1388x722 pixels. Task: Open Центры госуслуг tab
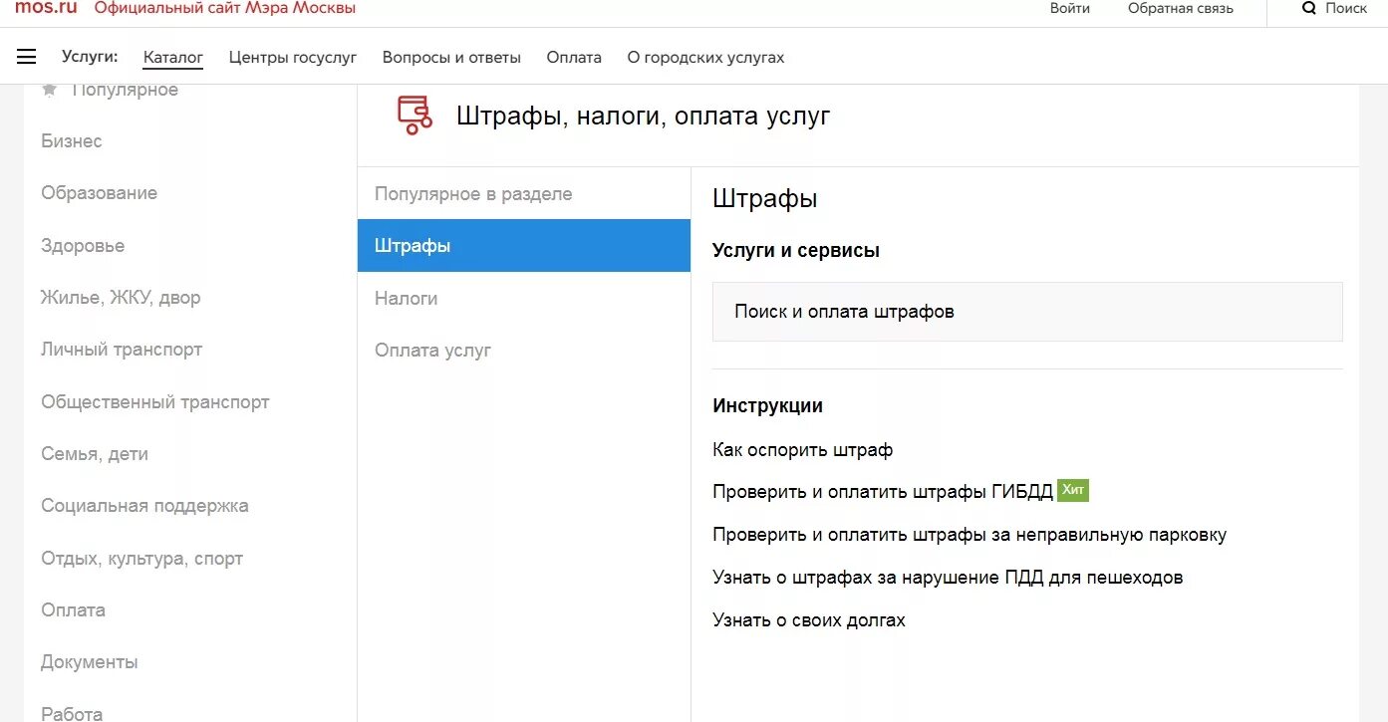[293, 58]
